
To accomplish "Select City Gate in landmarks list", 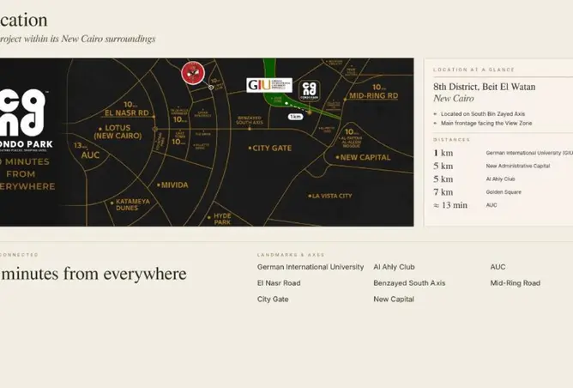I will [273, 299].
